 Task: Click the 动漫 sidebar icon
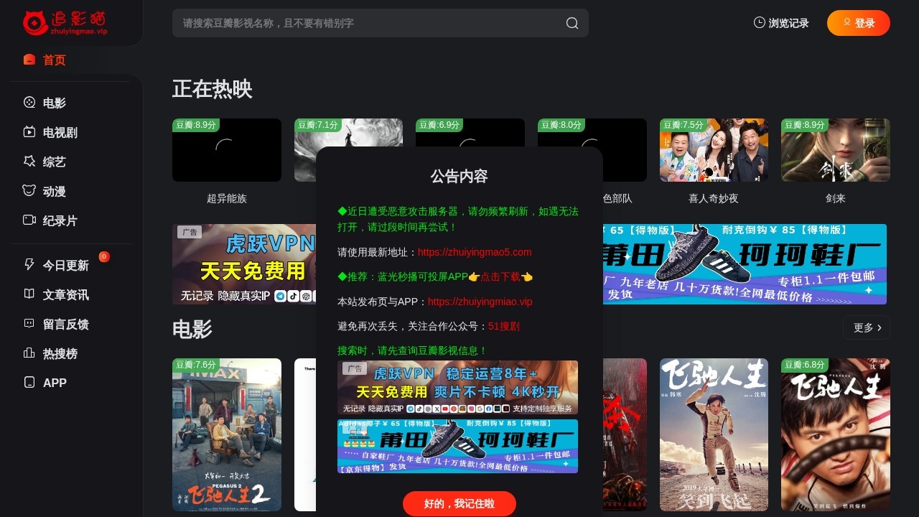click(29, 191)
